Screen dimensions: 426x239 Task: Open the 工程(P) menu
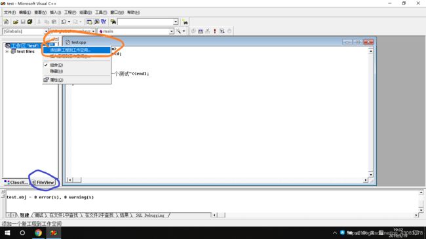pos(70,12)
